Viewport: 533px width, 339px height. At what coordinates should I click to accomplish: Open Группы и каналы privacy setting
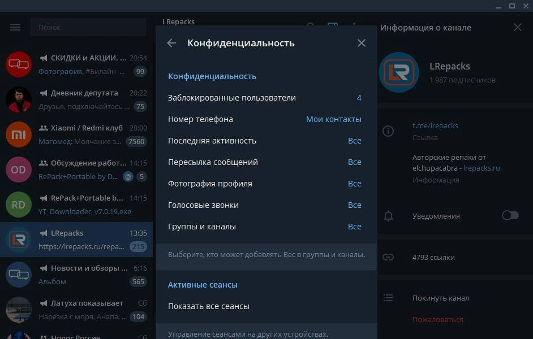(266, 227)
